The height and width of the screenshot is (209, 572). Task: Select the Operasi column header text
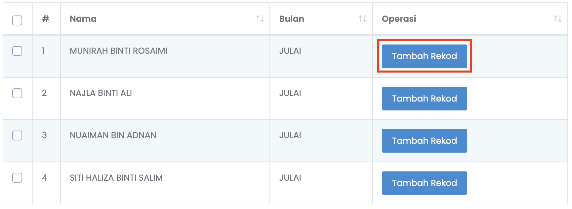[x=399, y=19]
